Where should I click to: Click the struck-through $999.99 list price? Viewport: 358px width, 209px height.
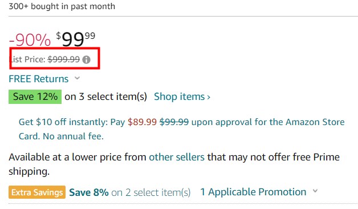pos(64,59)
